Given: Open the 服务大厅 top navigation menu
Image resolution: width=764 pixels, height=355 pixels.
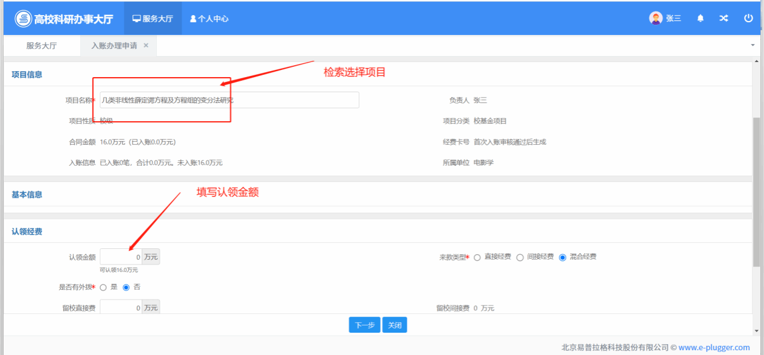Looking at the screenshot, I should (x=153, y=19).
